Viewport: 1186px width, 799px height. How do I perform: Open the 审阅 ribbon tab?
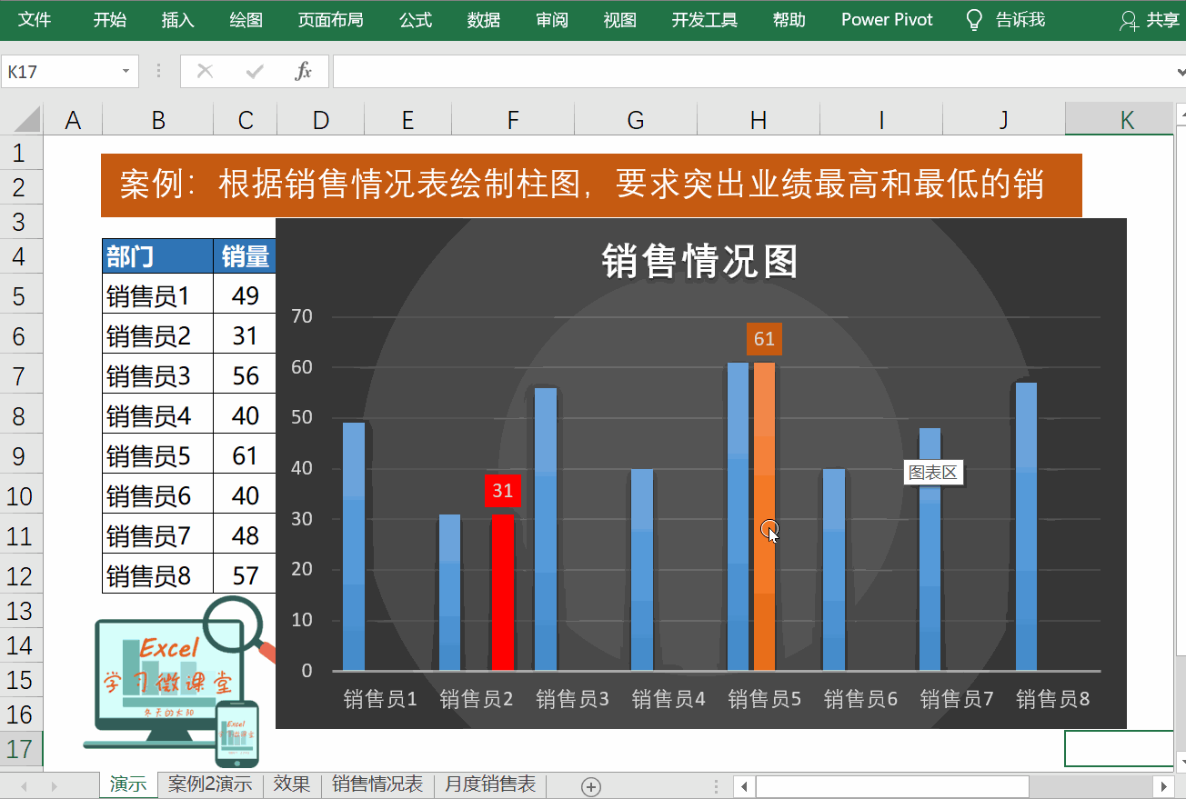pos(552,20)
